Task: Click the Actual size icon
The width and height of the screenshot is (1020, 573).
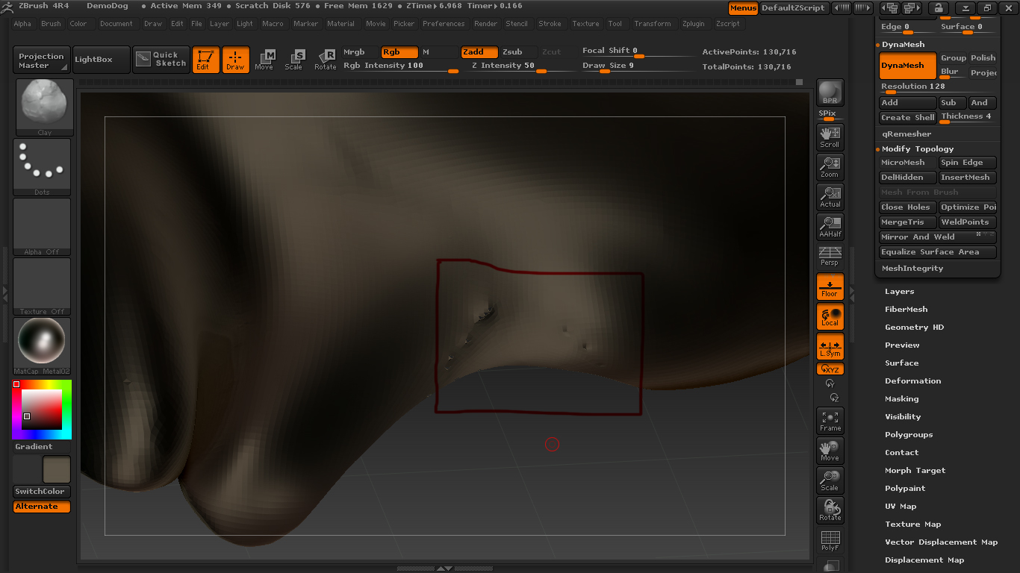Action: click(830, 196)
